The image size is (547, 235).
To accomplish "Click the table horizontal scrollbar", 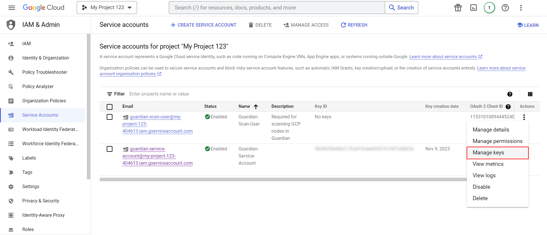I will pyautogui.click(x=283, y=180).
